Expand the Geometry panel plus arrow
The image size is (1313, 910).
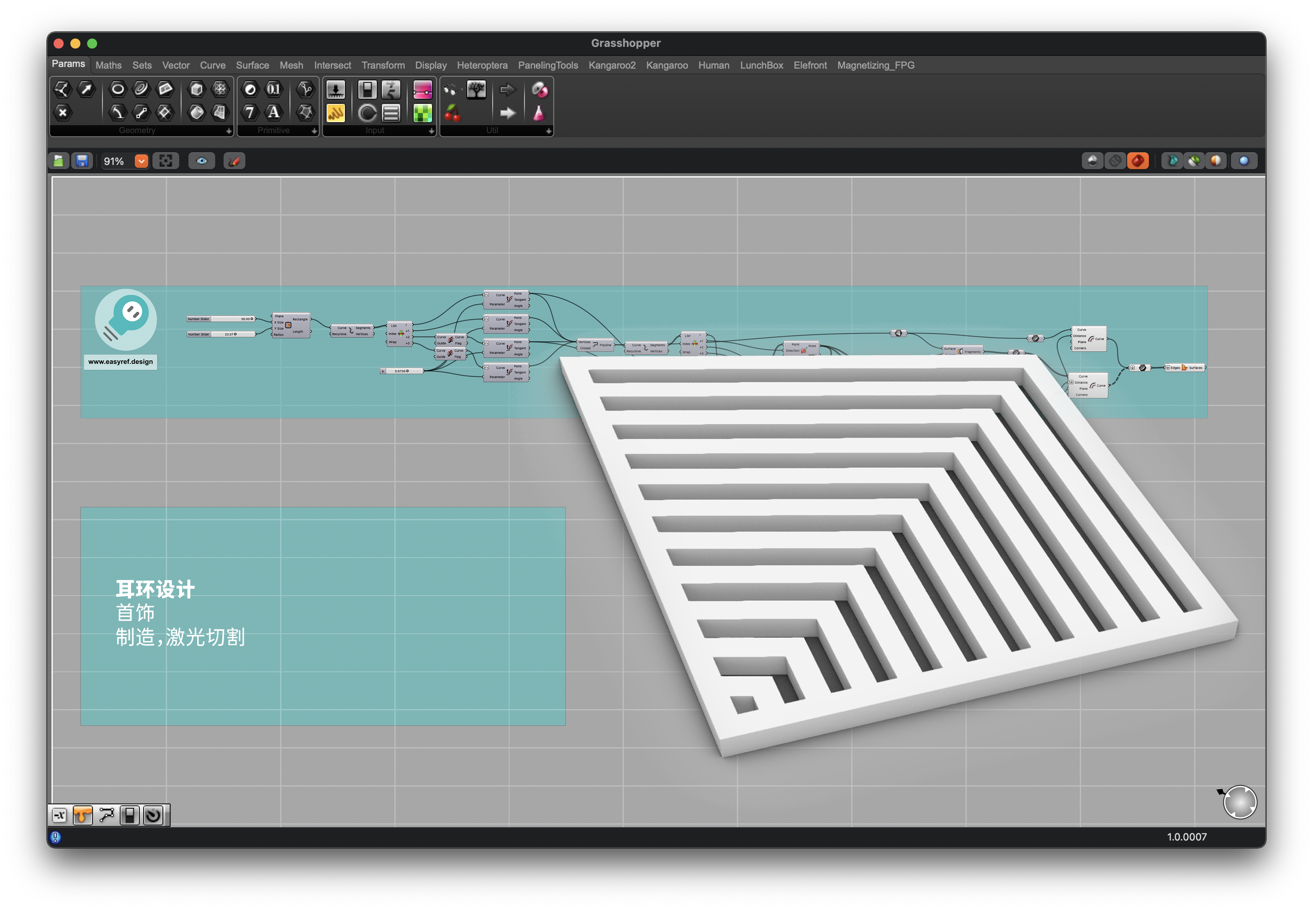coord(229,131)
